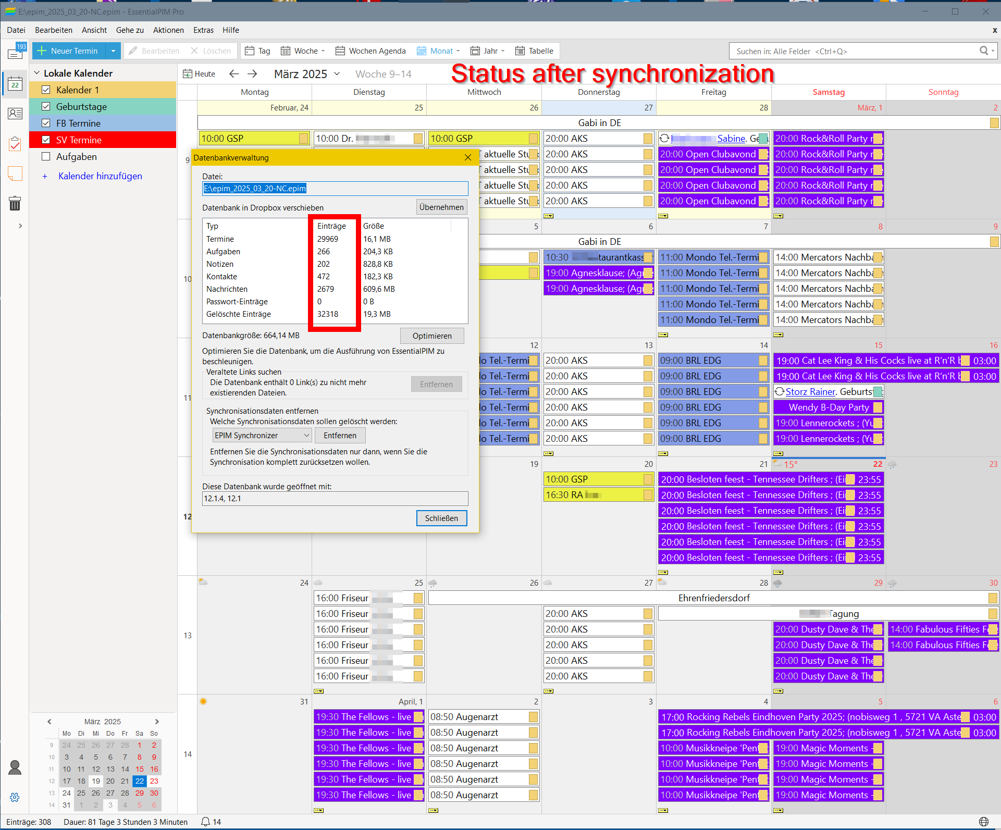Open the Ansicht menu
The height and width of the screenshot is (830, 1001).
coord(94,30)
